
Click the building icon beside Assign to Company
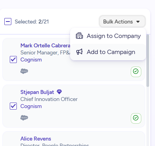pos(79,36)
